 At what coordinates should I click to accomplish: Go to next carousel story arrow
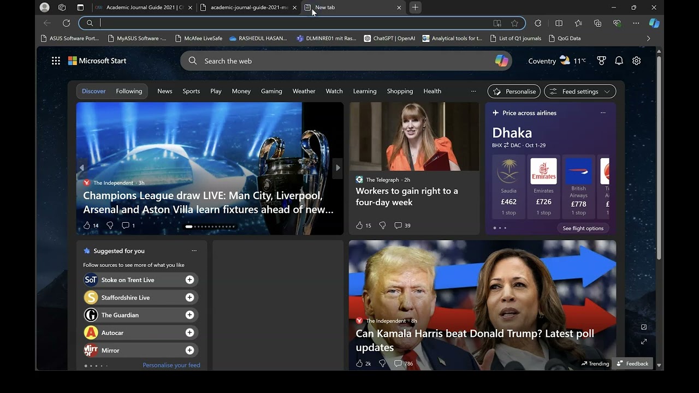pos(337,168)
